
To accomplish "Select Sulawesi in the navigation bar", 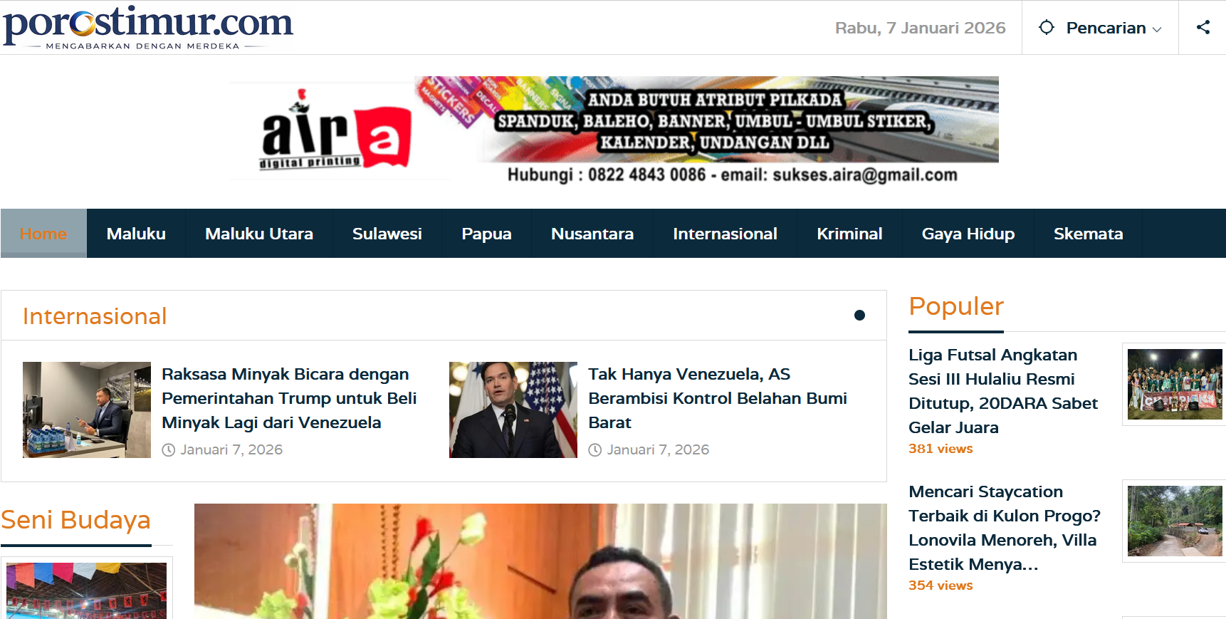I will 387,234.
